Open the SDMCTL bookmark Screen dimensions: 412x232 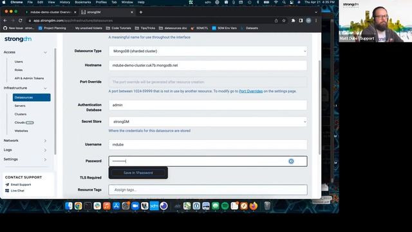(200, 28)
